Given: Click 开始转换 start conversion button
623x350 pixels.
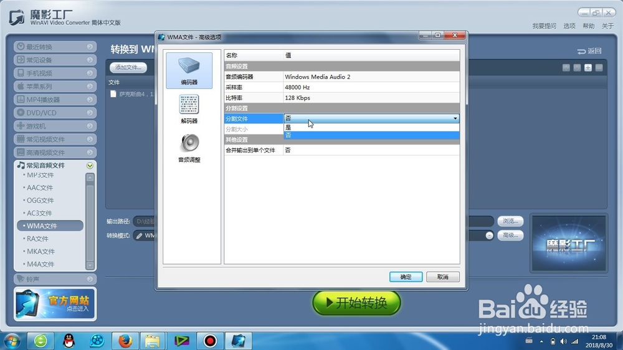Looking at the screenshot, I should [x=356, y=303].
